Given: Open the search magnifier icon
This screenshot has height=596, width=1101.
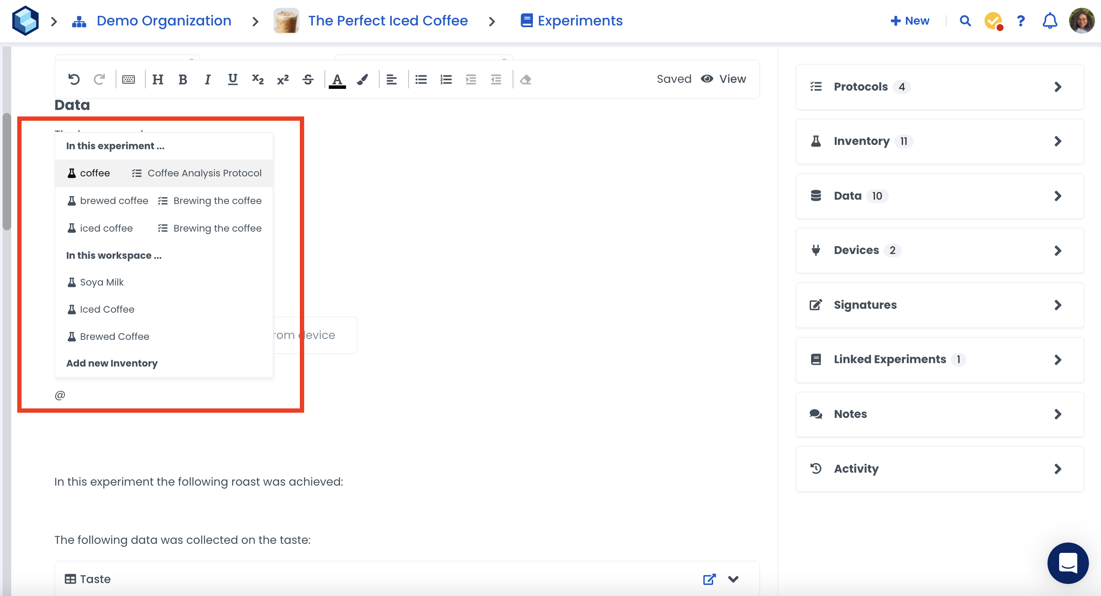Looking at the screenshot, I should tap(965, 21).
